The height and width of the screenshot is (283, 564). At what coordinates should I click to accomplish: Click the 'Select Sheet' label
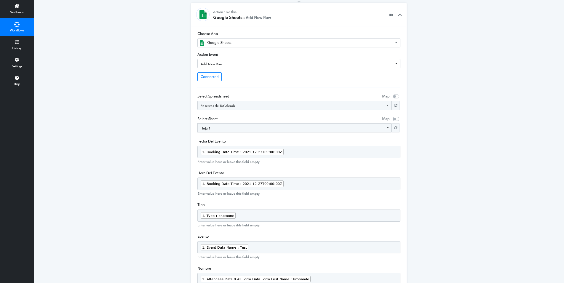pyautogui.click(x=207, y=119)
